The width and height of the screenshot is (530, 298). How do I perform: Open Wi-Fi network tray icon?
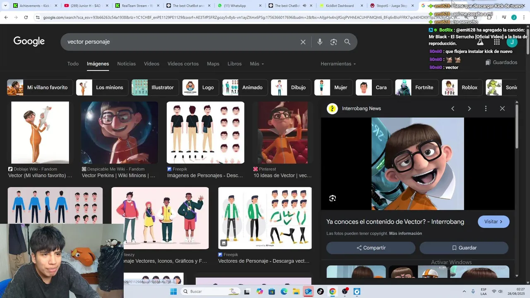pos(494,291)
